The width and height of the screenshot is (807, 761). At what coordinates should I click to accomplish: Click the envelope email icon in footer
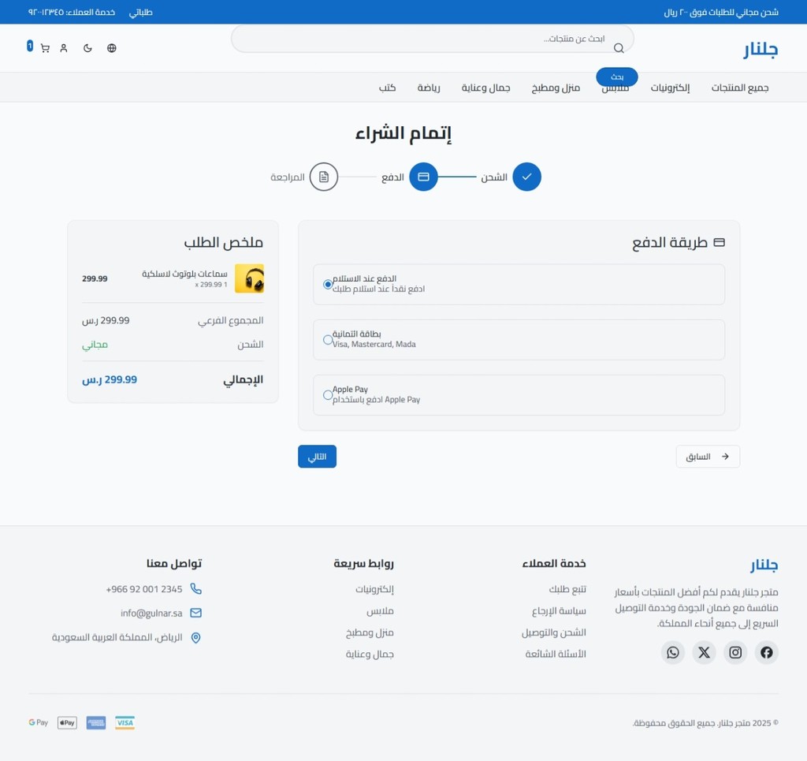tap(195, 613)
